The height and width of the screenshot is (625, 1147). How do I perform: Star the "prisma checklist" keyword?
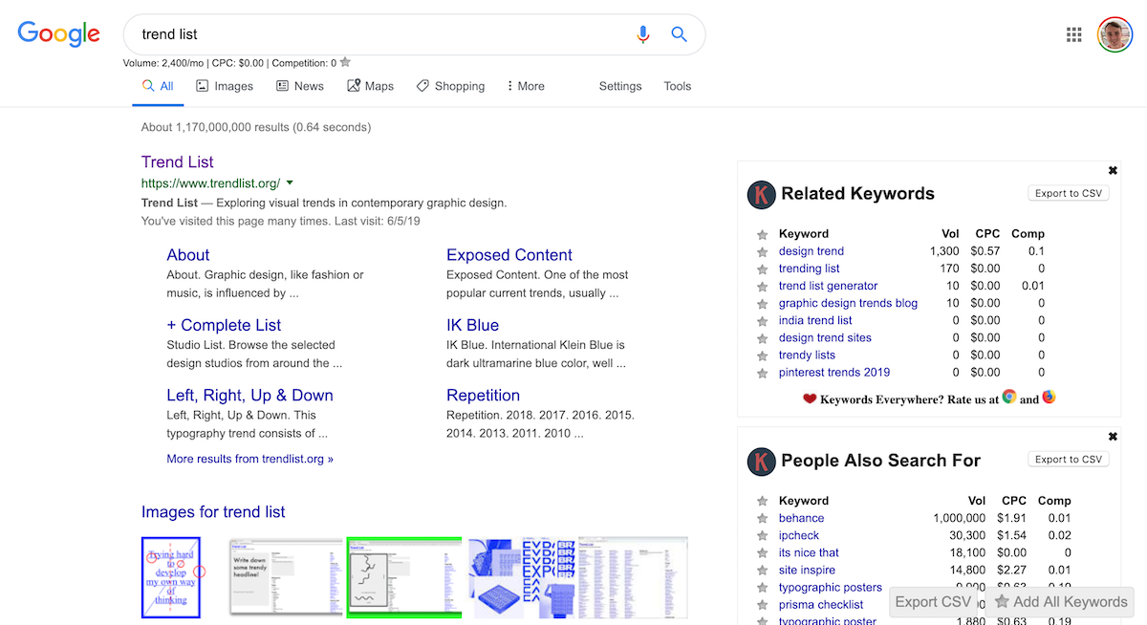(762, 605)
